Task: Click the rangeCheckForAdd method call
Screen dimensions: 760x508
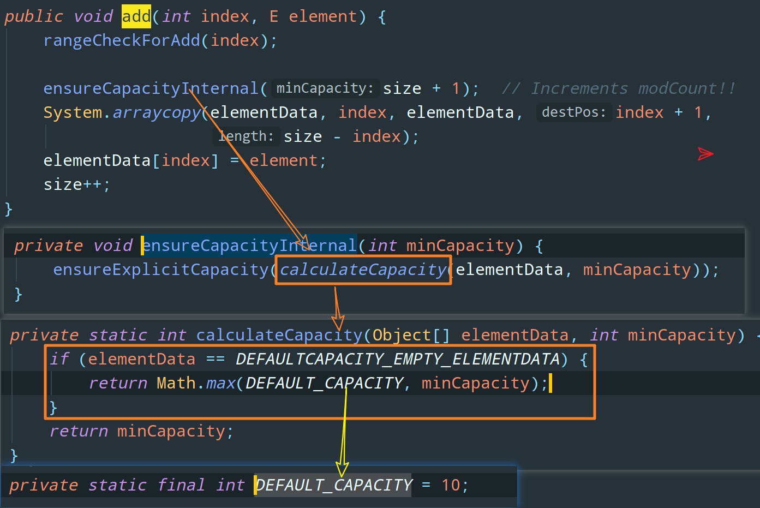Action: 122,40
